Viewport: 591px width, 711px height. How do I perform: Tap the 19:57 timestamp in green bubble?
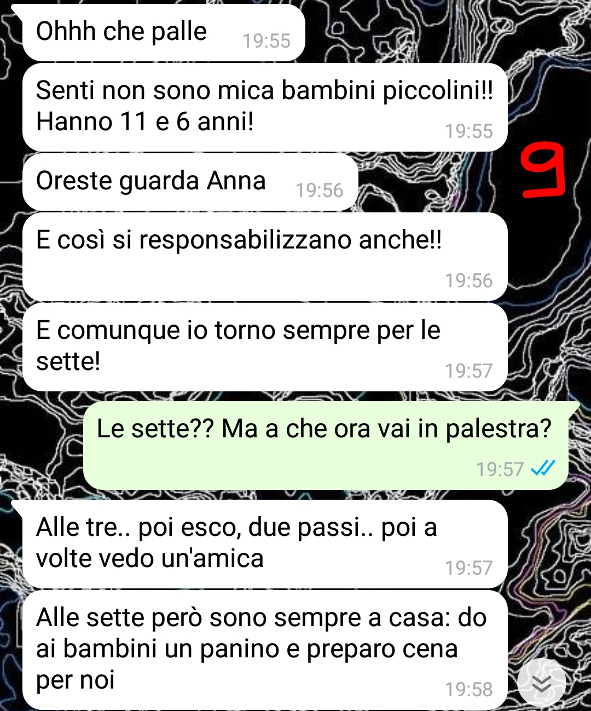[x=500, y=470]
